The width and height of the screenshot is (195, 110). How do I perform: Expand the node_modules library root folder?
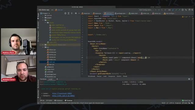click(x=43, y=45)
